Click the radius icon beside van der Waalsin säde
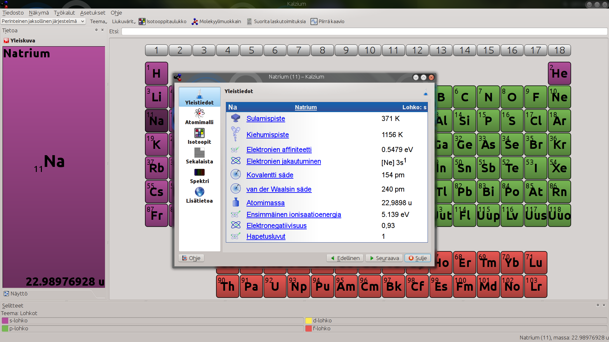Viewport: 609px width, 342px height. [236, 188]
